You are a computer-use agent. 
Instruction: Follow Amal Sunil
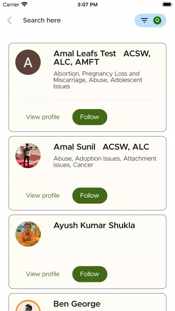pos(90,196)
